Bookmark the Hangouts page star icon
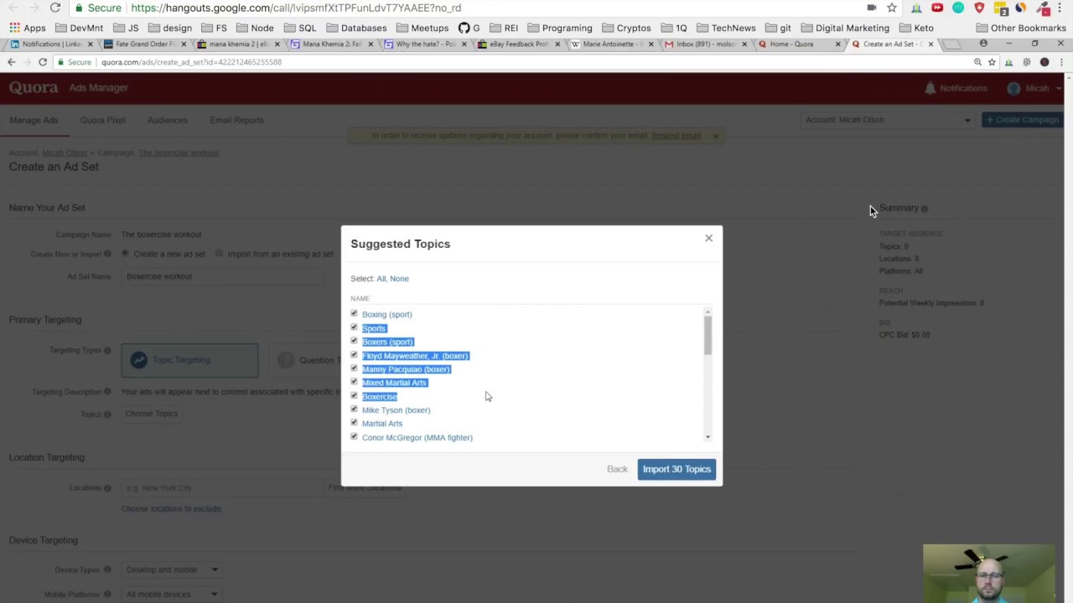The height and width of the screenshot is (603, 1073). coord(892,8)
